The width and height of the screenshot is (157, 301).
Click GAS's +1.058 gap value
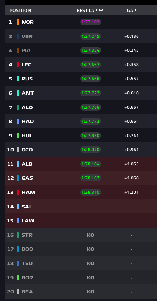(132, 178)
